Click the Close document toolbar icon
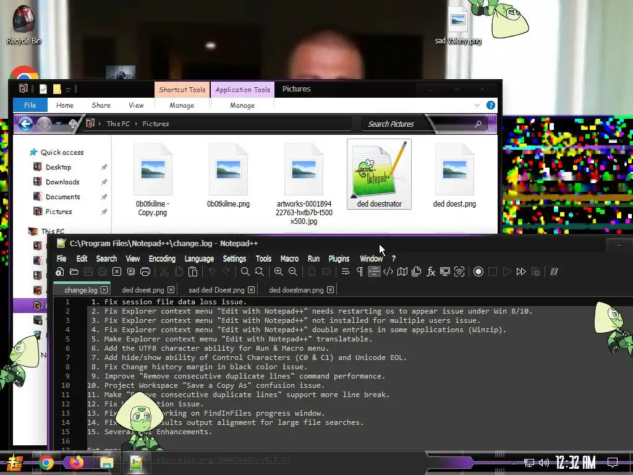 (117, 272)
